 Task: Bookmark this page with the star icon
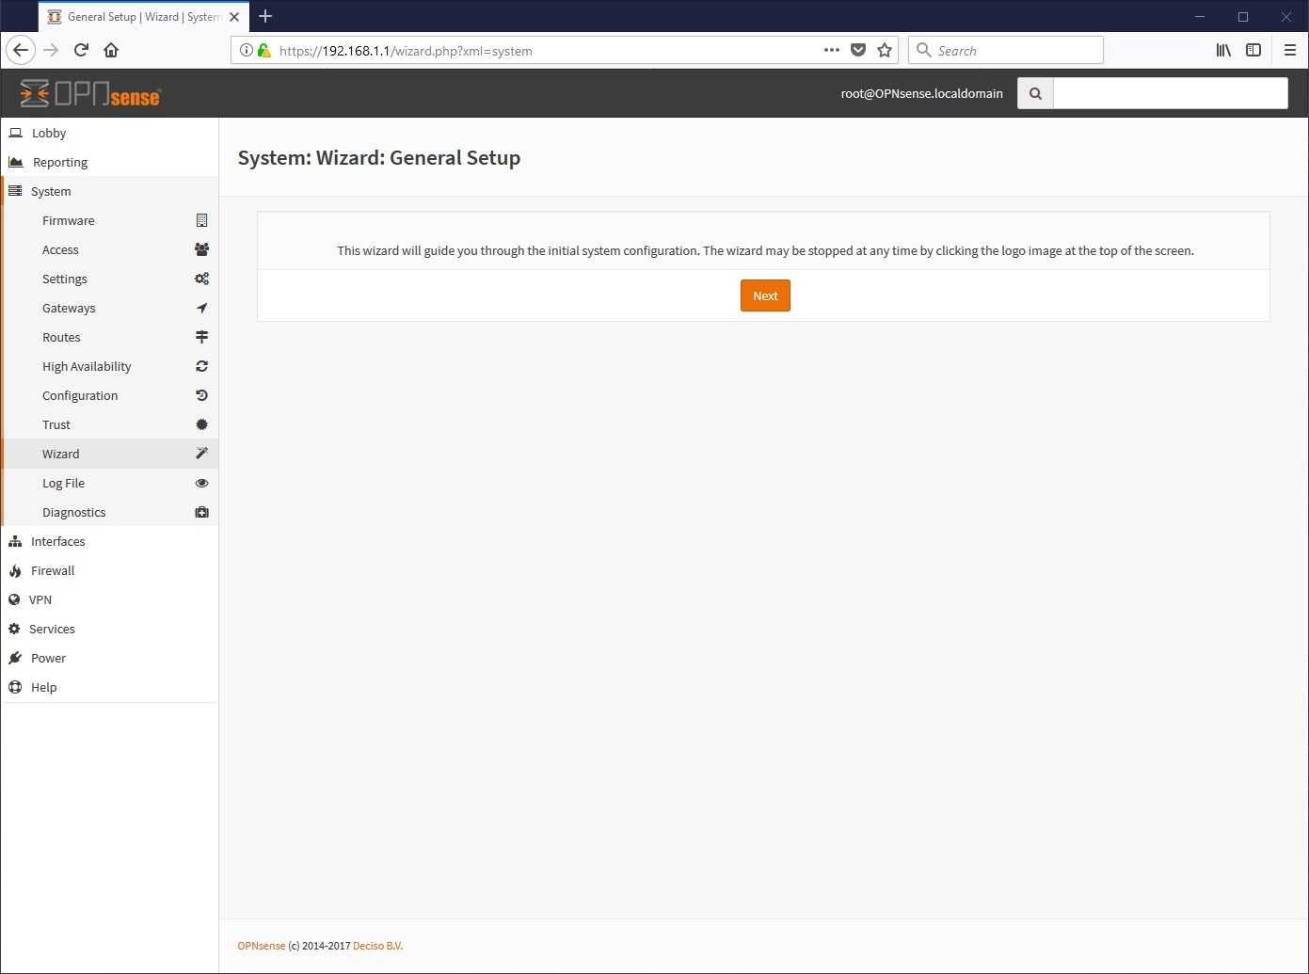click(885, 50)
